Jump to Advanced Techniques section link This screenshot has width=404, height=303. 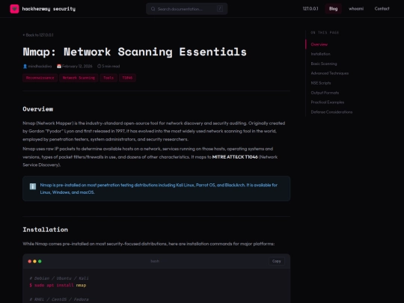(330, 73)
